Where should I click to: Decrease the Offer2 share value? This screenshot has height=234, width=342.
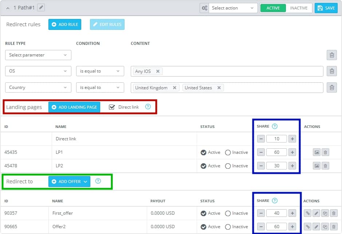(261, 227)
